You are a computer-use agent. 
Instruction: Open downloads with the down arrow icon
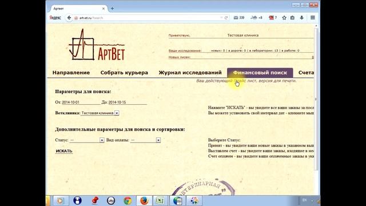[301, 18]
